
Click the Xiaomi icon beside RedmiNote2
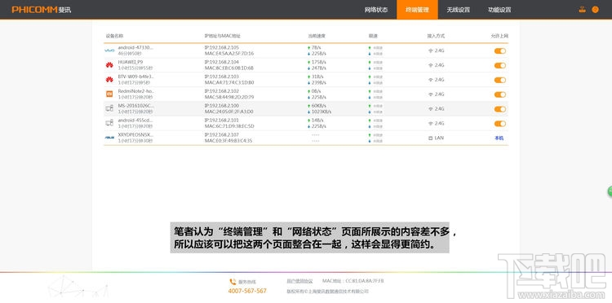pos(109,94)
